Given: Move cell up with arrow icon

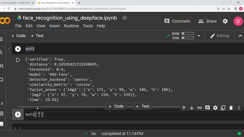Looking at the screenshot, I should coord(184,108).
